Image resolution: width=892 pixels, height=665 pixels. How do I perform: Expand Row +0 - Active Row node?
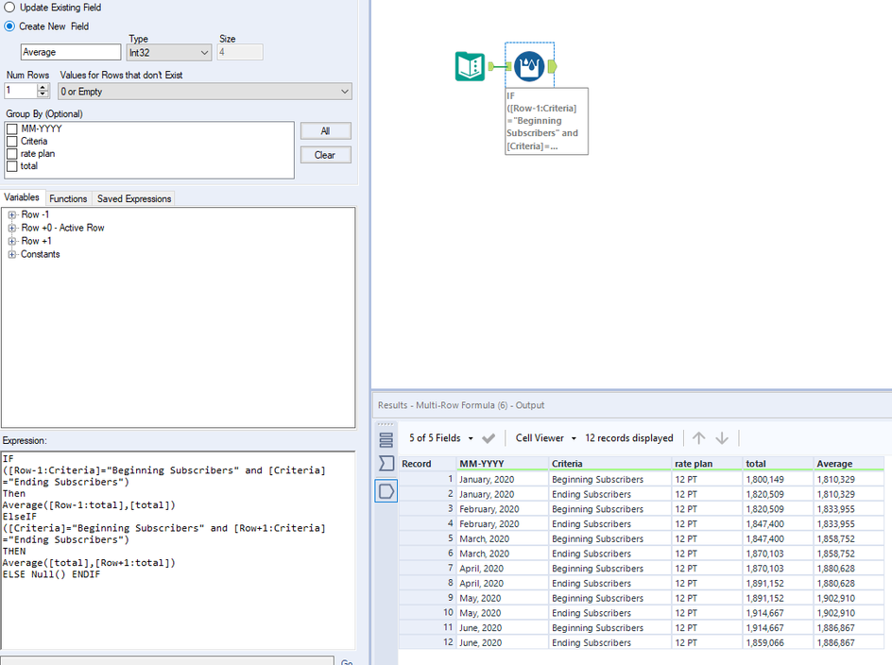coord(12,228)
